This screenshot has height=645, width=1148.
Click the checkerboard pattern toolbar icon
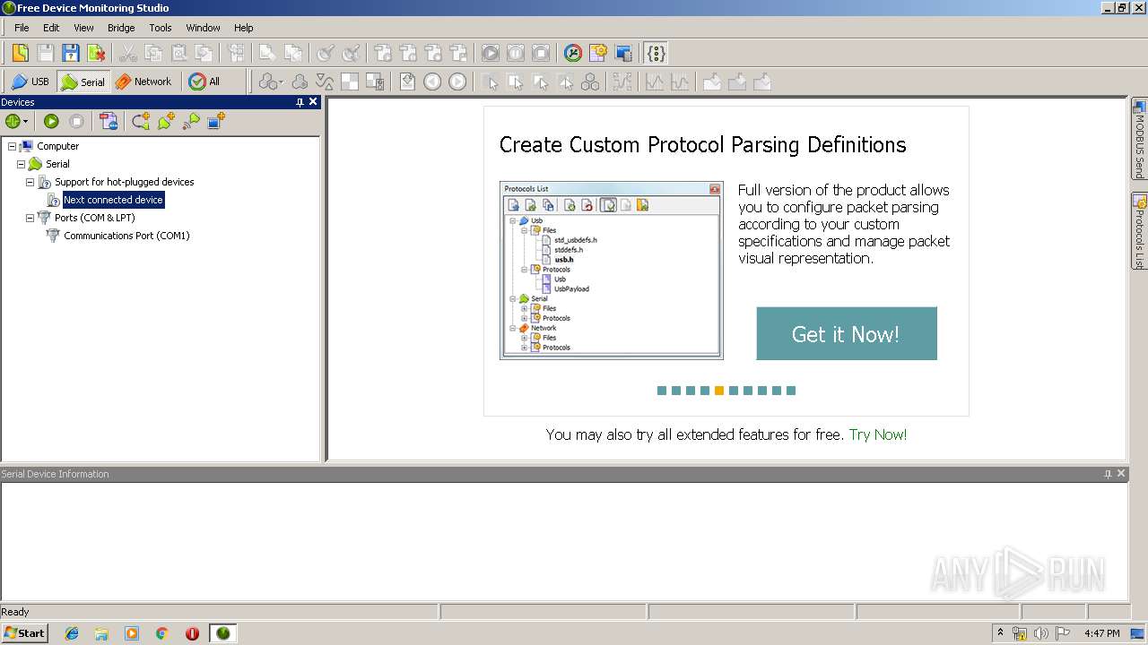(350, 82)
